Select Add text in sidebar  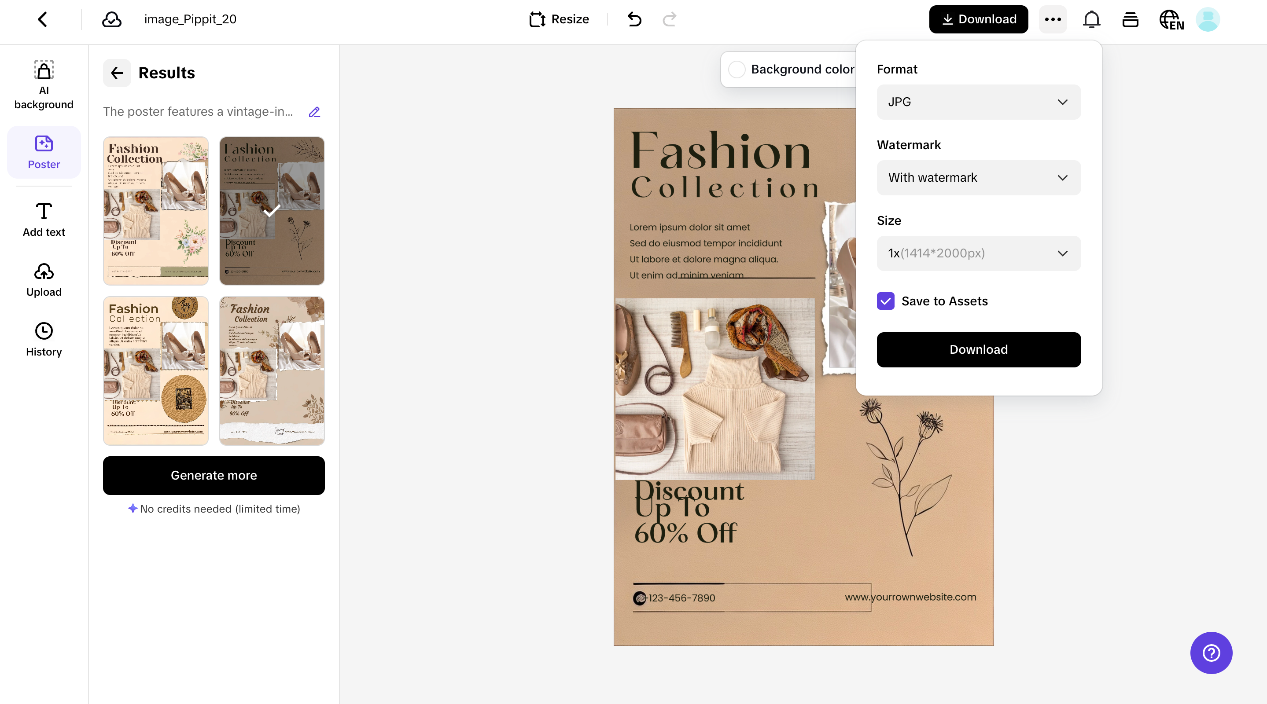tap(44, 220)
